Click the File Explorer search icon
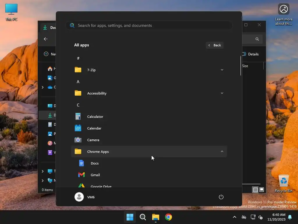This screenshot has height=224, width=298. 257,39
